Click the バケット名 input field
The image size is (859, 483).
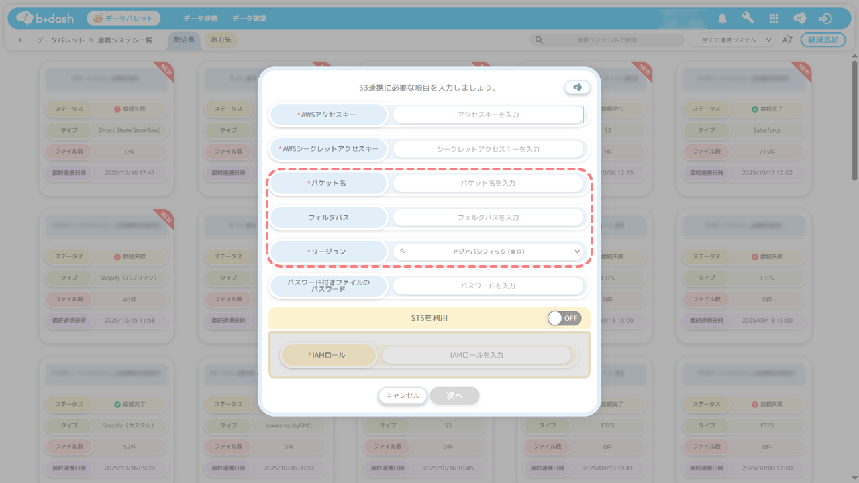click(x=488, y=183)
